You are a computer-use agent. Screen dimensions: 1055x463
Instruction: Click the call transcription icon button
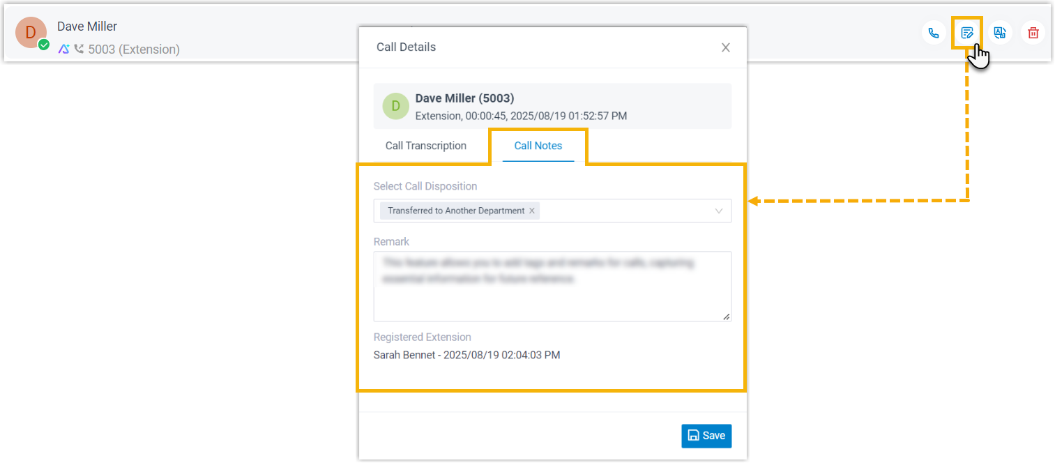[x=1000, y=33]
